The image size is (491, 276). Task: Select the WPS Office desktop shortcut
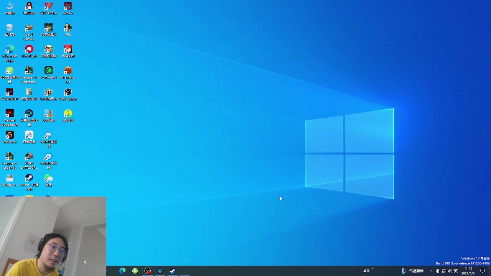(48, 8)
